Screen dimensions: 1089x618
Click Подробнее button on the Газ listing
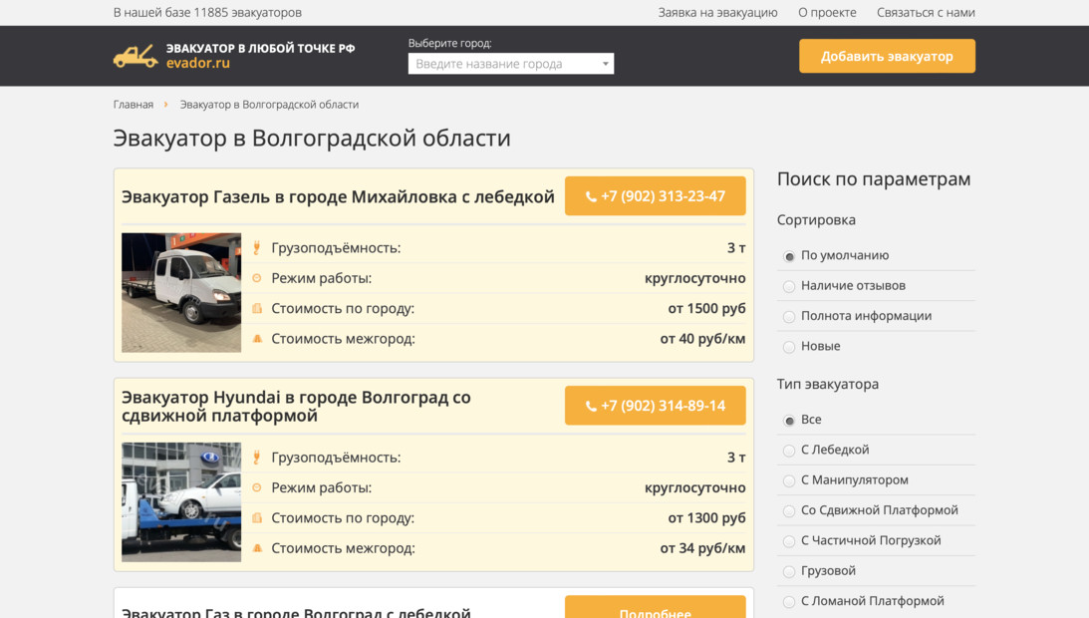[x=655, y=608]
